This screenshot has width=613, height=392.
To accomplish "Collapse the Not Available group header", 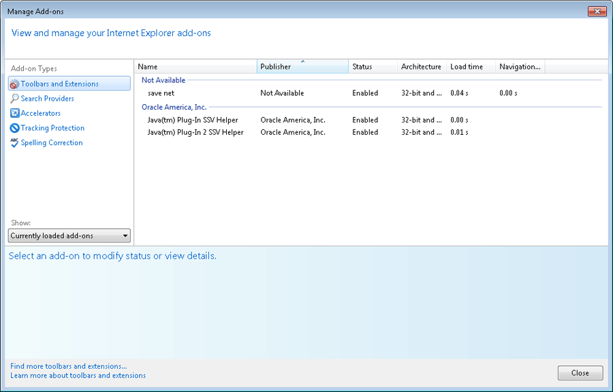I will (163, 80).
